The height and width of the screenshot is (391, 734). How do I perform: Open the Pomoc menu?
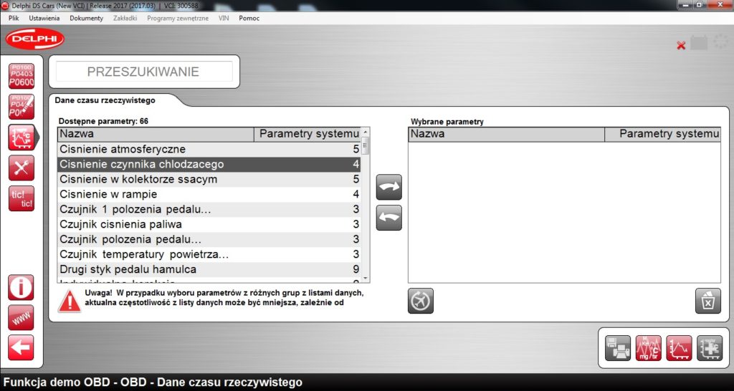click(x=249, y=18)
